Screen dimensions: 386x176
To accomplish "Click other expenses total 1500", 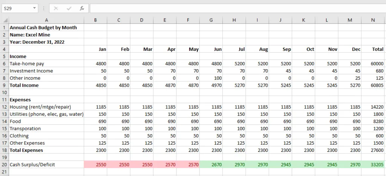I will pos(373,143).
